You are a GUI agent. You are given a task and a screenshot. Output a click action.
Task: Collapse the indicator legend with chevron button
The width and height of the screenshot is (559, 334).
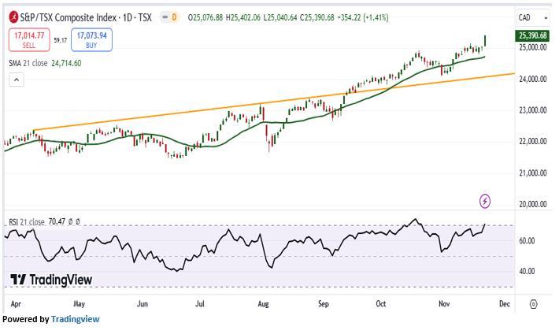pos(17,80)
